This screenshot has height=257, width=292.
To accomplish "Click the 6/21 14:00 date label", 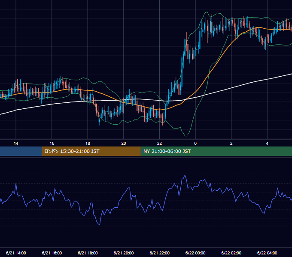I will (x=16, y=253).
